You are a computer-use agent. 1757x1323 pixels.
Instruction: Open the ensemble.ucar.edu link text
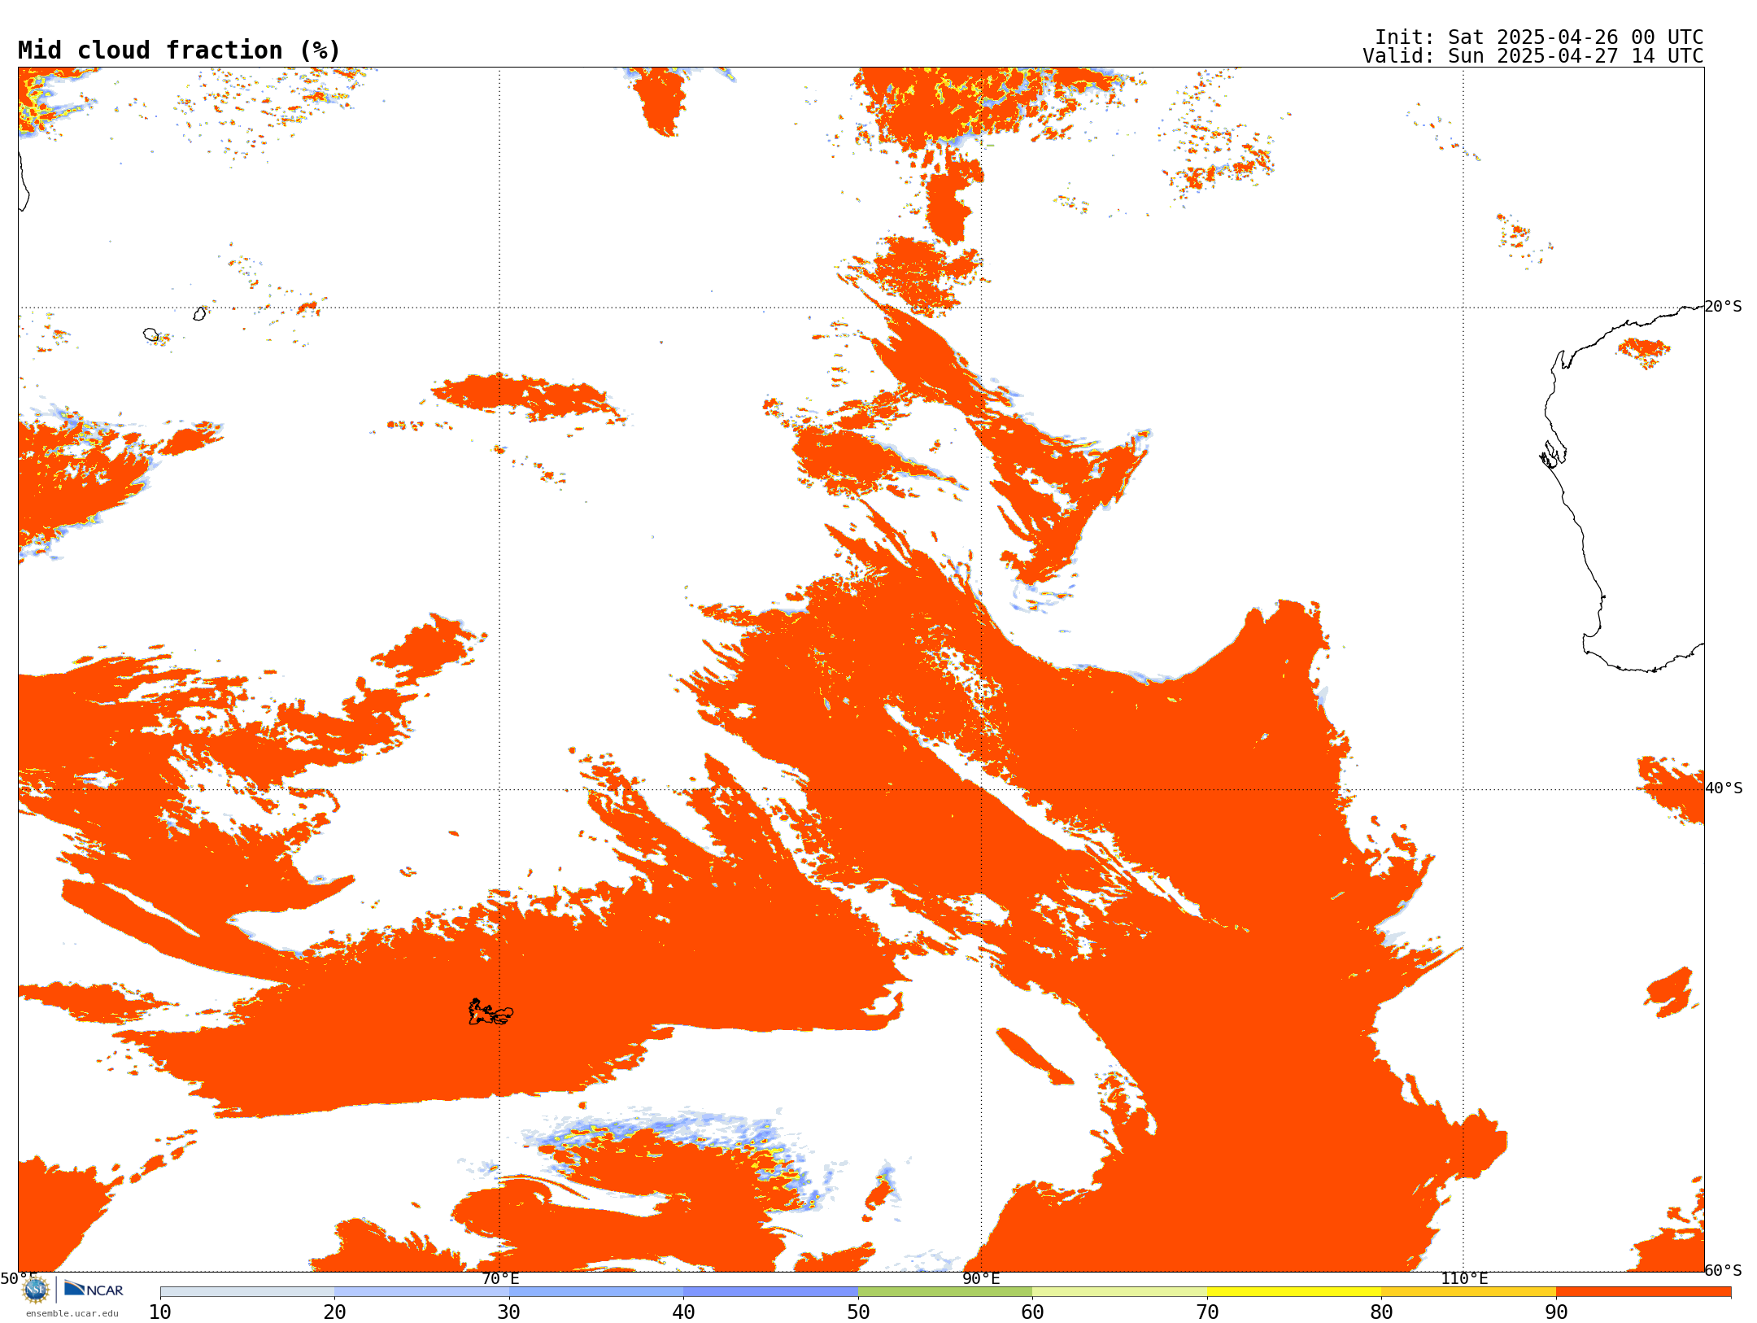tap(72, 1313)
